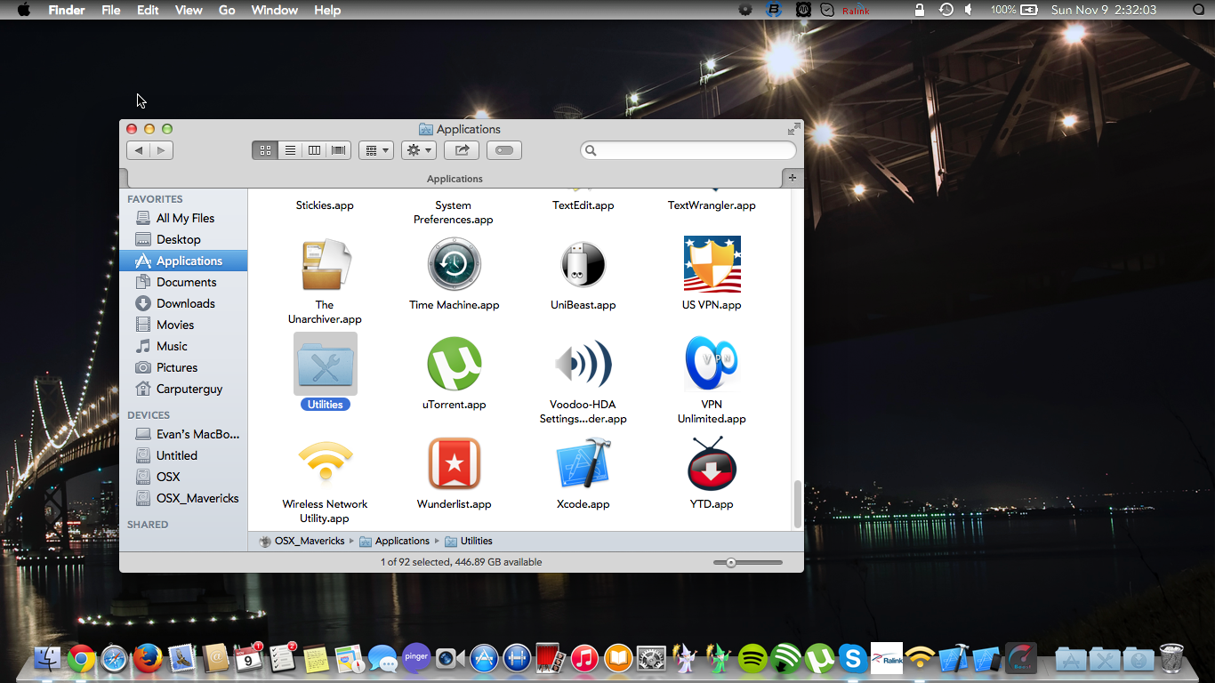Open the Apple menu

23,10
